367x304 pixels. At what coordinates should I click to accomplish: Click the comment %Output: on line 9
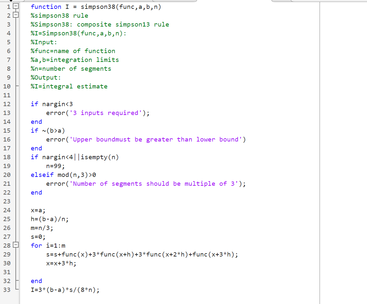[x=45, y=77]
